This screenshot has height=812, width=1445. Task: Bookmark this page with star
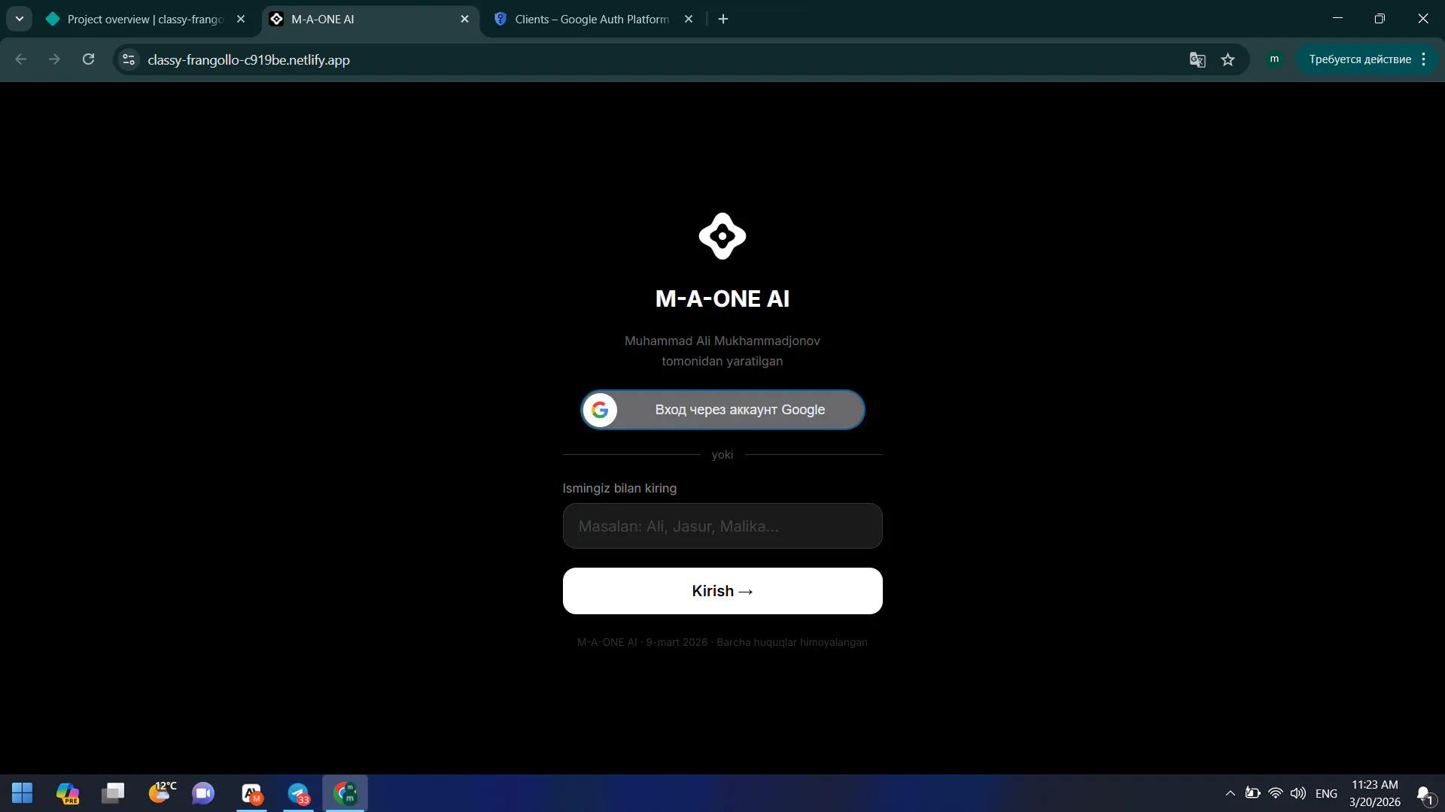click(1228, 59)
